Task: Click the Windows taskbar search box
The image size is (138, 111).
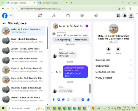Action: click(x=26, y=108)
